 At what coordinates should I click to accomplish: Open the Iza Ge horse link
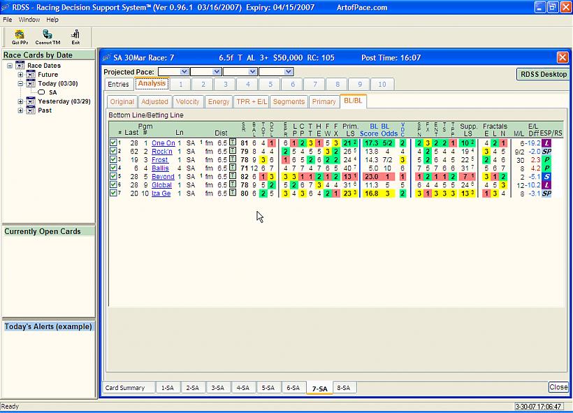161,194
